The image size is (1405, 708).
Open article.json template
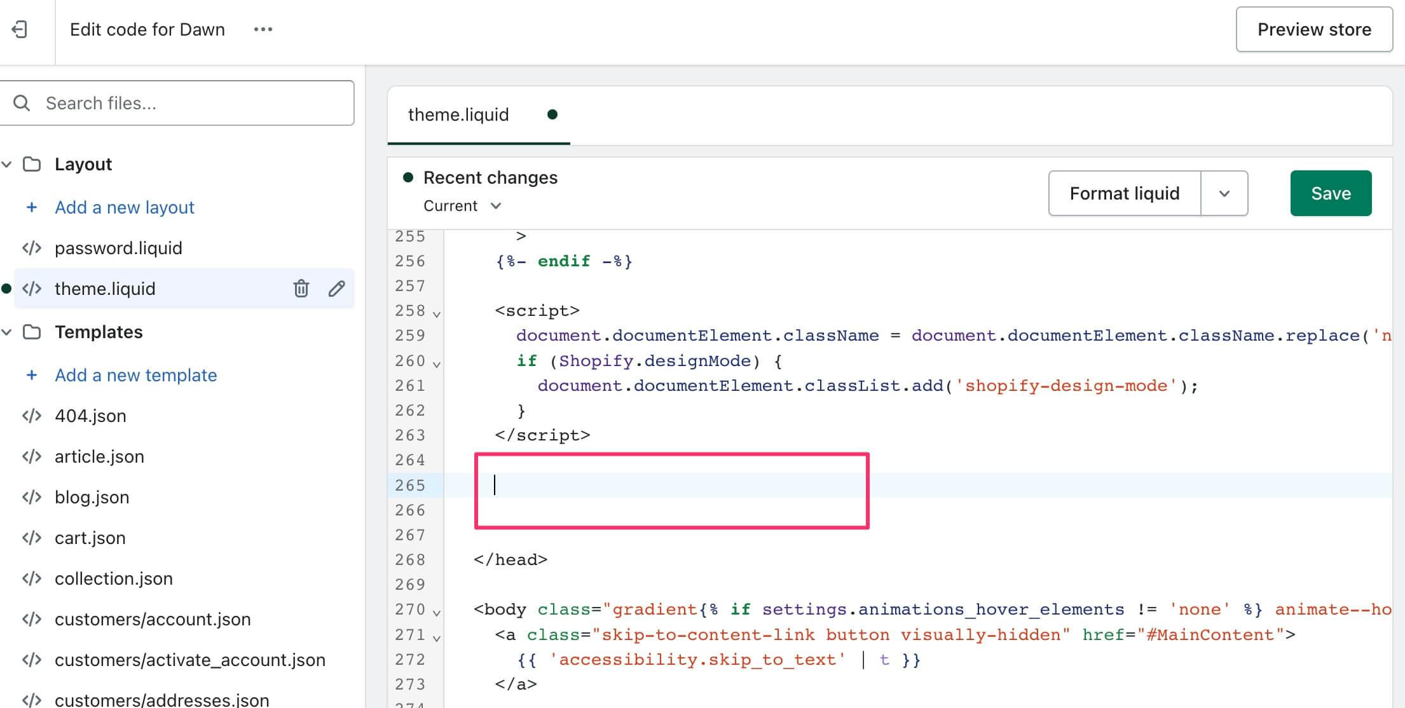(x=99, y=456)
